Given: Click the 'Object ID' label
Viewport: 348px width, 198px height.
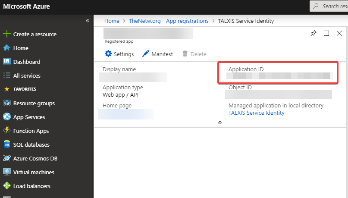Looking at the screenshot, I should (x=240, y=88).
